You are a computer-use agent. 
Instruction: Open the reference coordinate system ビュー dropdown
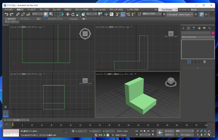pyautogui.click(x=91, y=14)
